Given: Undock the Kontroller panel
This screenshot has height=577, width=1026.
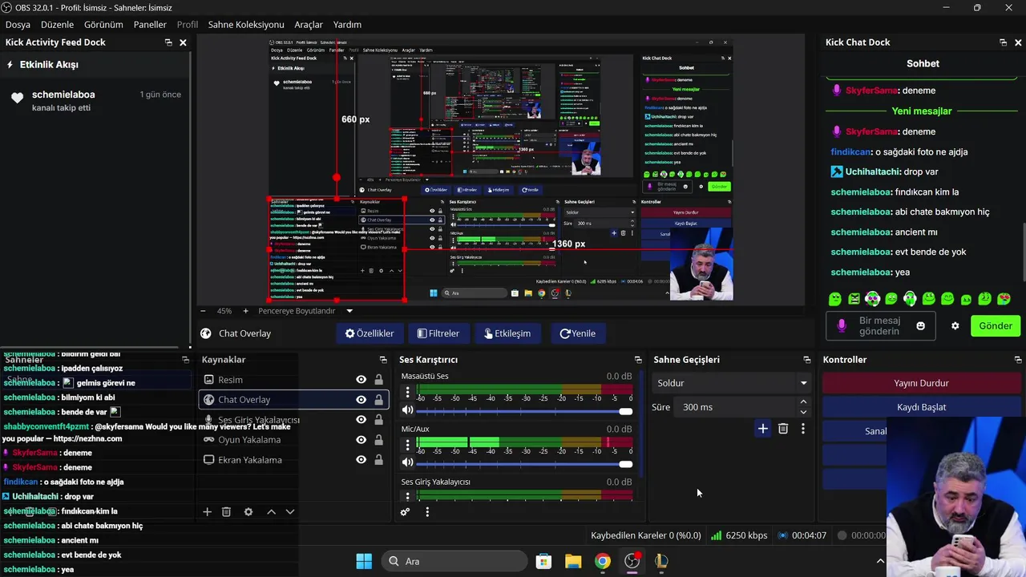Looking at the screenshot, I should coord(1018,360).
